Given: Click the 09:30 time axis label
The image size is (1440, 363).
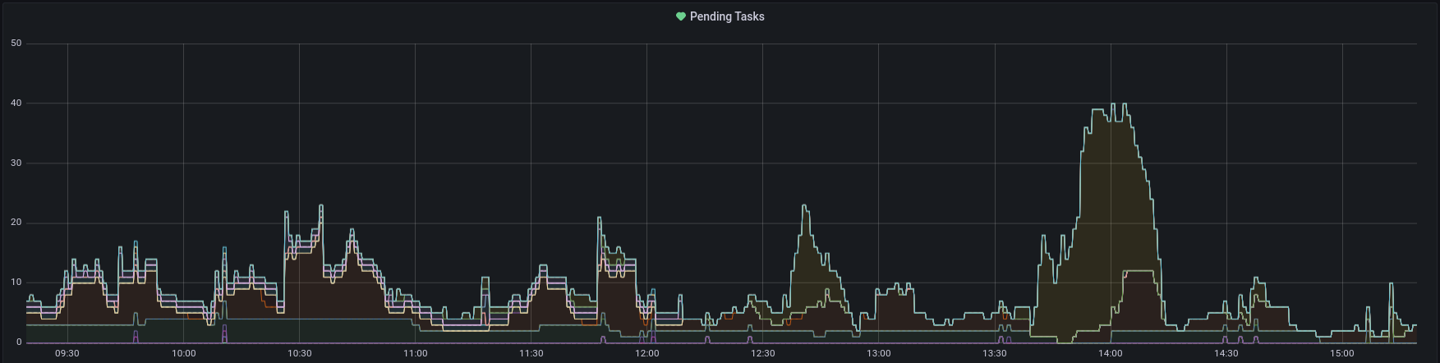Looking at the screenshot, I should tap(67, 353).
